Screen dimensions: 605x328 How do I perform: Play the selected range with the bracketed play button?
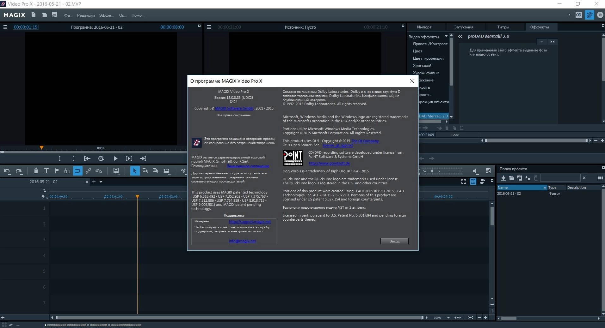pos(129,158)
